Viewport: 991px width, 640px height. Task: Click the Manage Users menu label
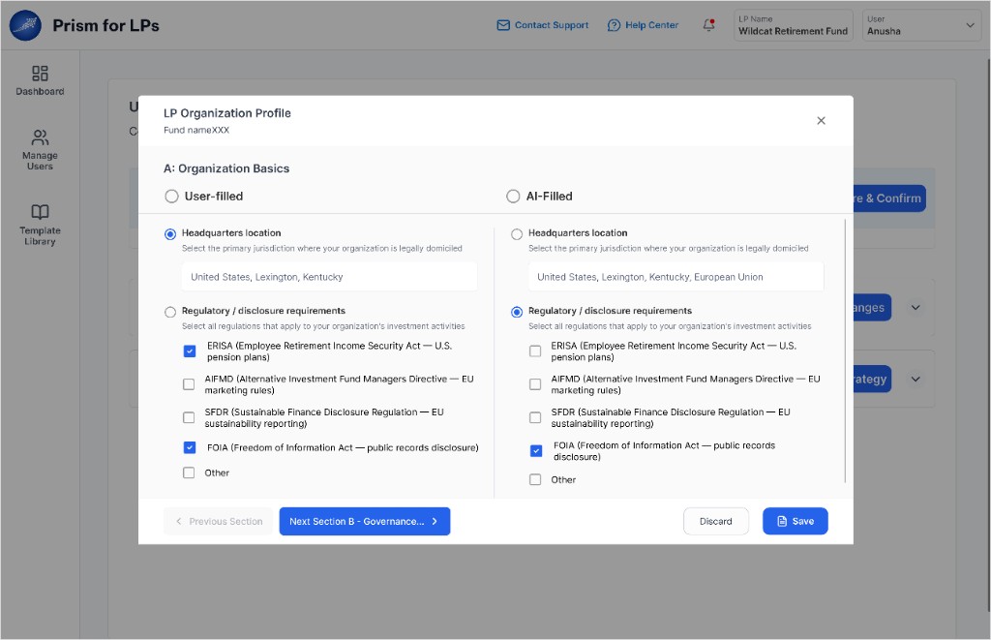coord(40,161)
